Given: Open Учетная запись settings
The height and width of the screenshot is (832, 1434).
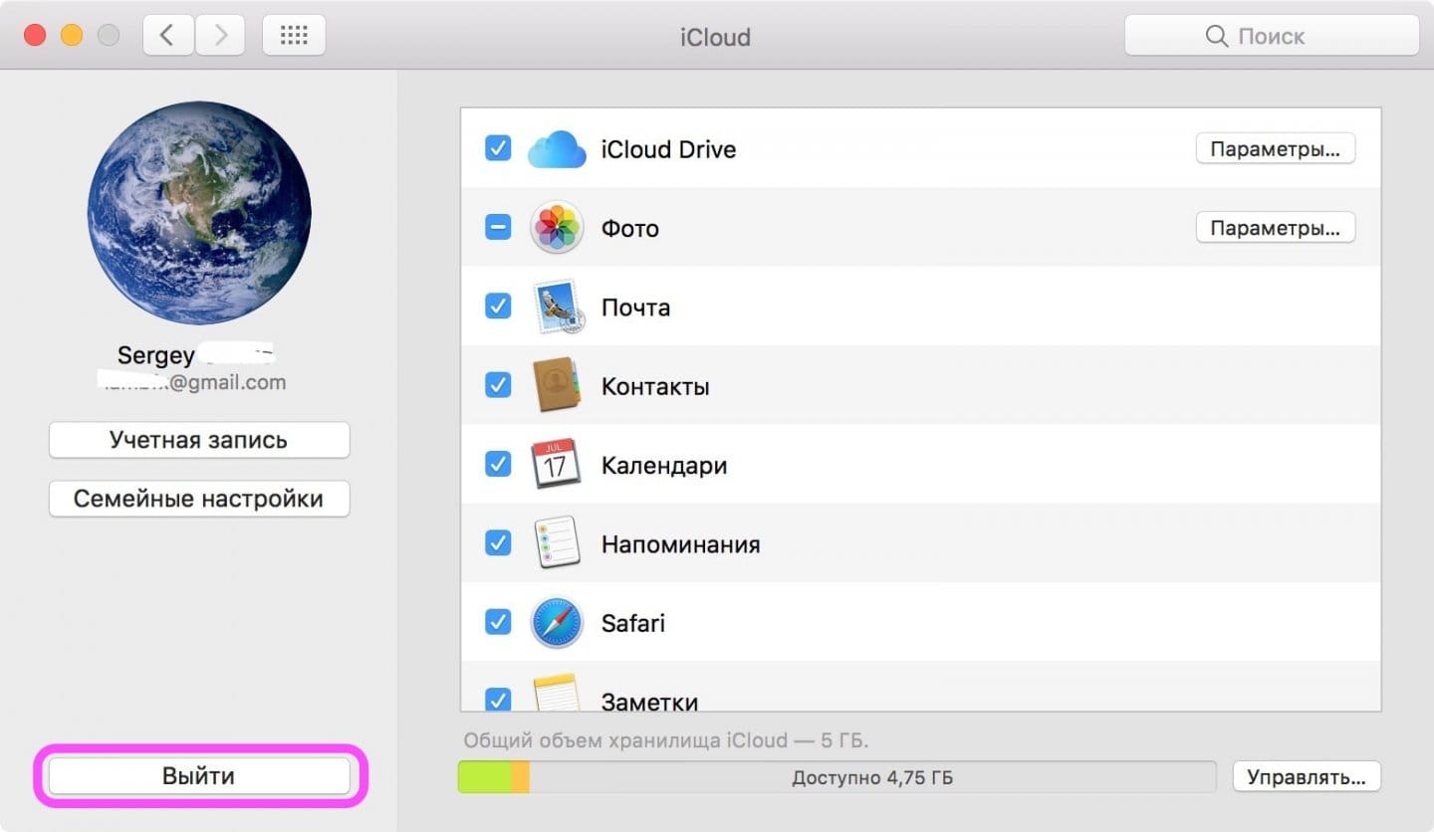Looking at the screenshot, I should 199,440.
